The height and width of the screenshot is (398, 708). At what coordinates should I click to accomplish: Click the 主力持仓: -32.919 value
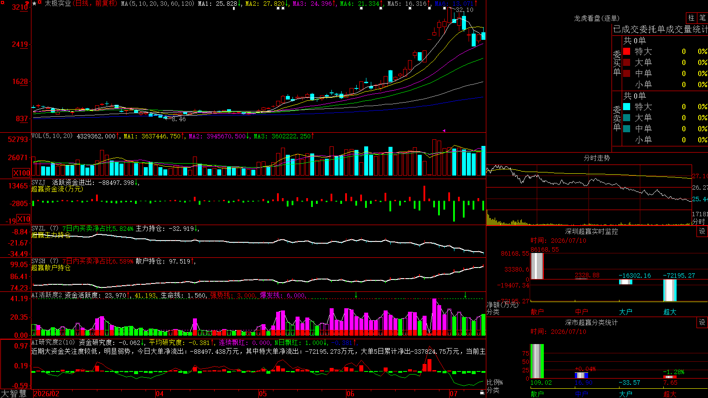pyautogui.click(x=165, y=228)
